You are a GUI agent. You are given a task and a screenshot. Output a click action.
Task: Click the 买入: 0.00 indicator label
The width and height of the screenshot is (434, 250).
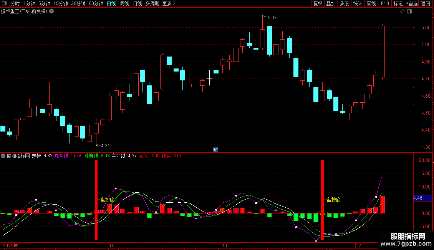click(149, 156)
